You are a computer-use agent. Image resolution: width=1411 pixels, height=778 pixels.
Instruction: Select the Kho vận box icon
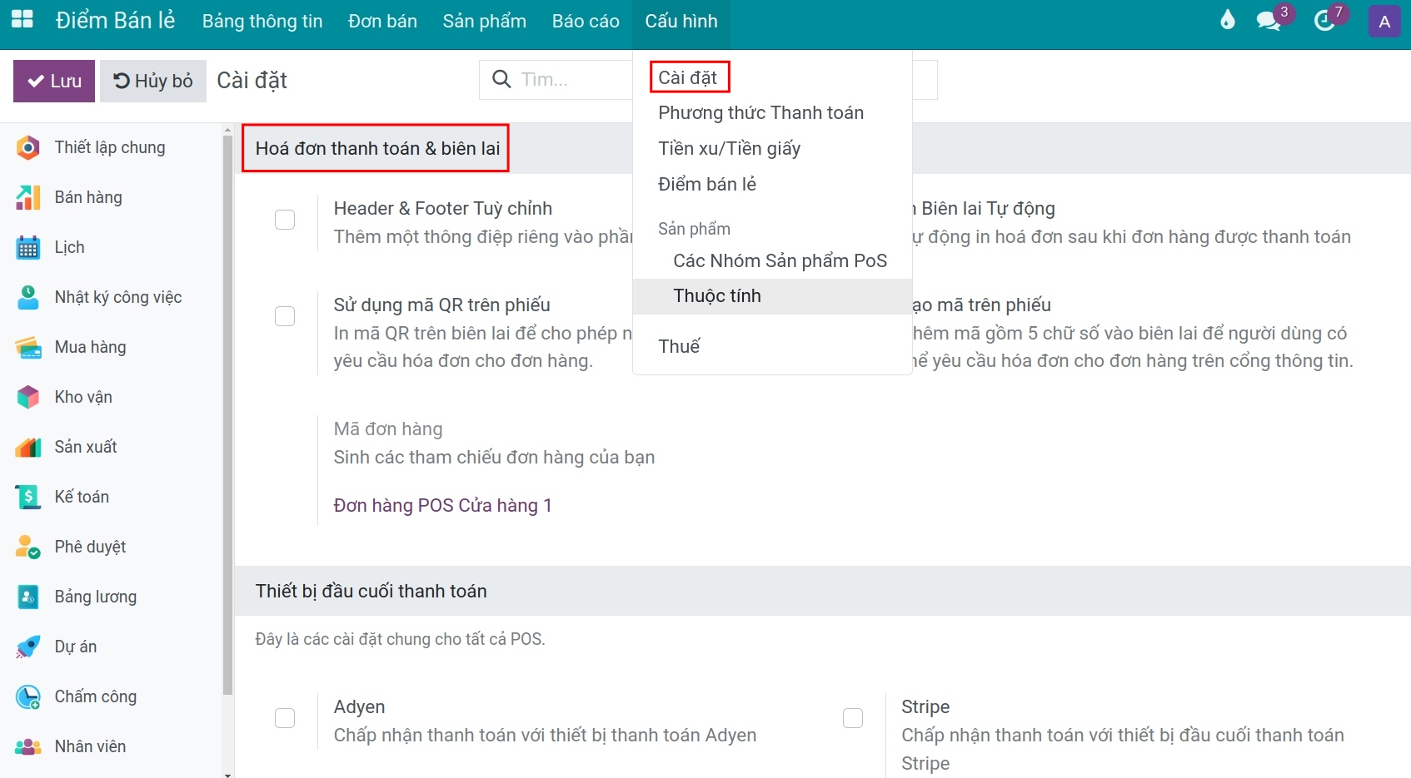click(28, 398)
